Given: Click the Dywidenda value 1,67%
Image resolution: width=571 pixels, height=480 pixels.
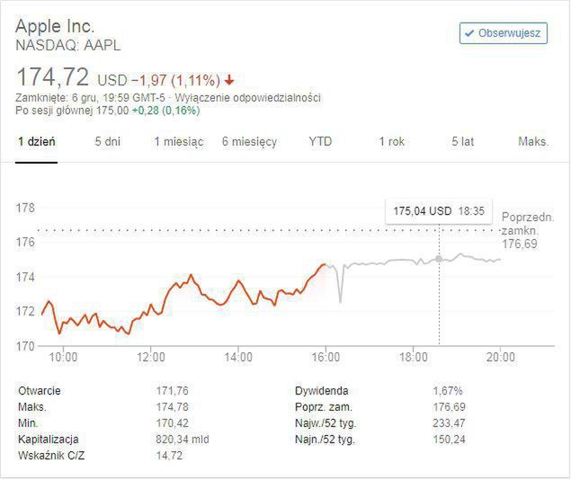Looking at the screenshot, I should click(x=446, y=391).
